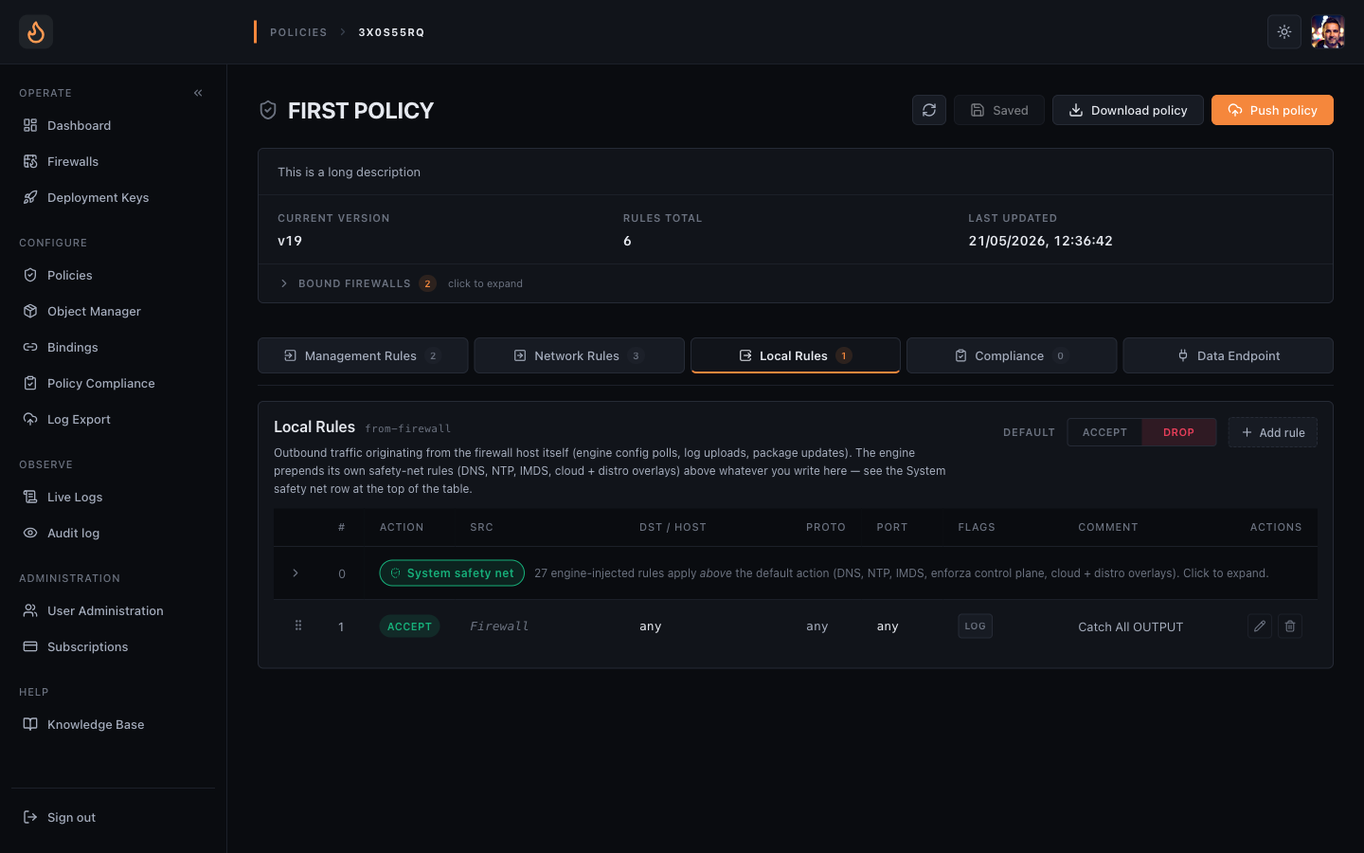Go to Policies page
Viewport: 1364px width, 853px height.
(113, 275)
